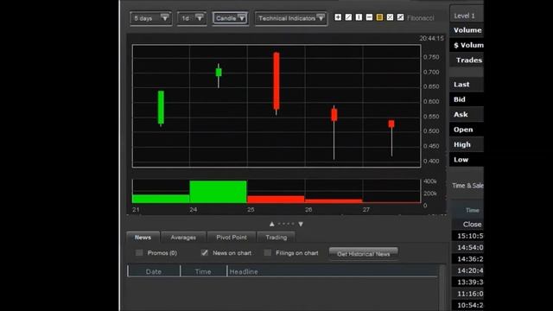
Task: Sort news by the Time column header
Action: tap(203, 271)
